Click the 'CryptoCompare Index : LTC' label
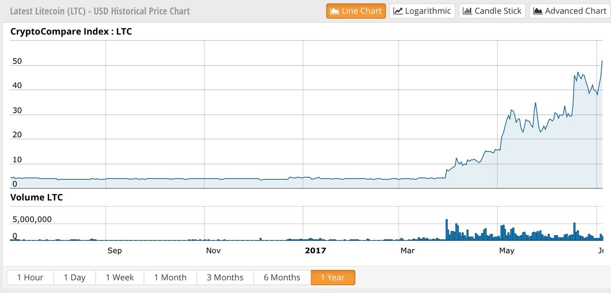This screenshot has height=293, width=611. (x=71, y=32)
